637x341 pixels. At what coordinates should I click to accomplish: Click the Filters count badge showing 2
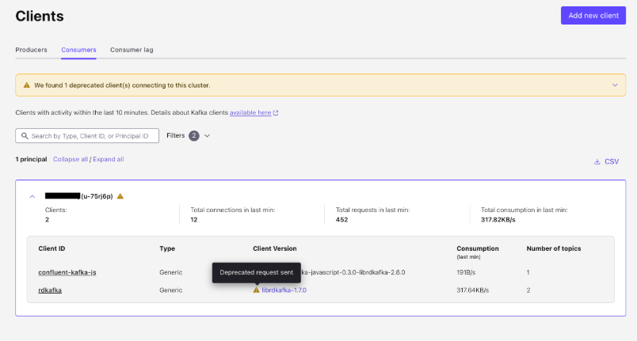[x=194, y=136]
